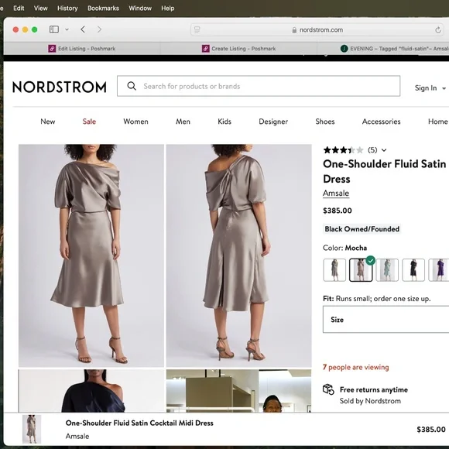Click the Nordstrom logo
Viewport: 449px width, 449px height.
pyautogui.click(x=60, y=87)
